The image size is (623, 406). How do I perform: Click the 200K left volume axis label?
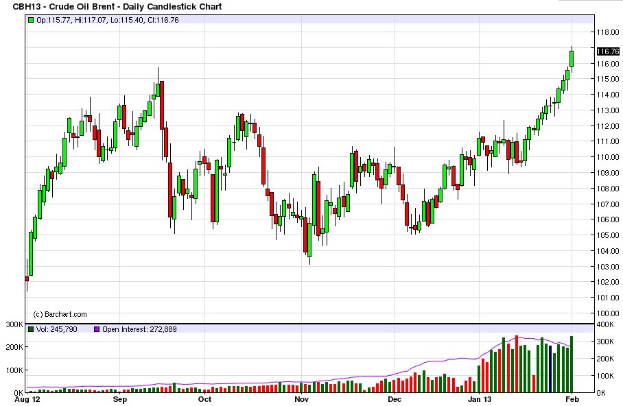click(14, 347)
